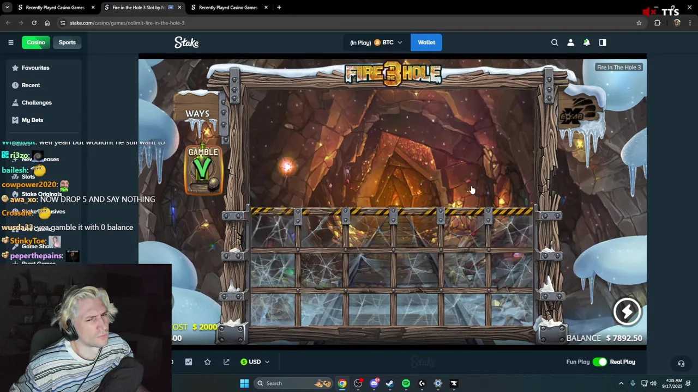Click the lightning bolt turbo button in game

tap(627, 311)
